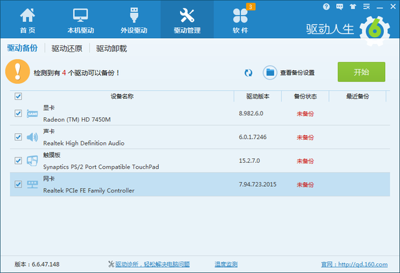Click 未备份 status for sound card
Viewport: 400px width, 273px height.
pyautogui.click(x=305, y=138)
